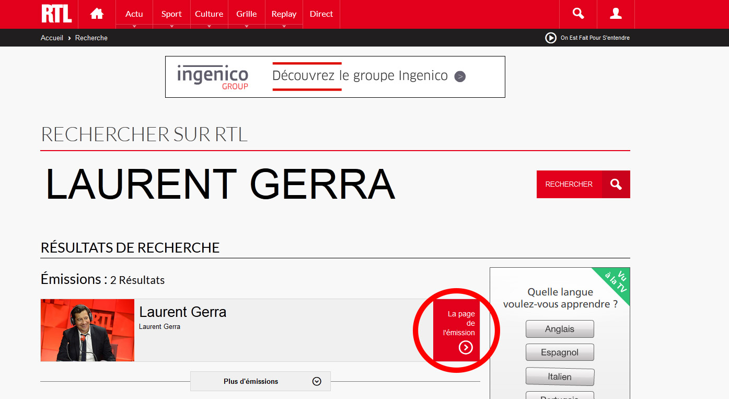
Task: Click the Laurent Gerra photo thumbnail
Action: [87, 330]
